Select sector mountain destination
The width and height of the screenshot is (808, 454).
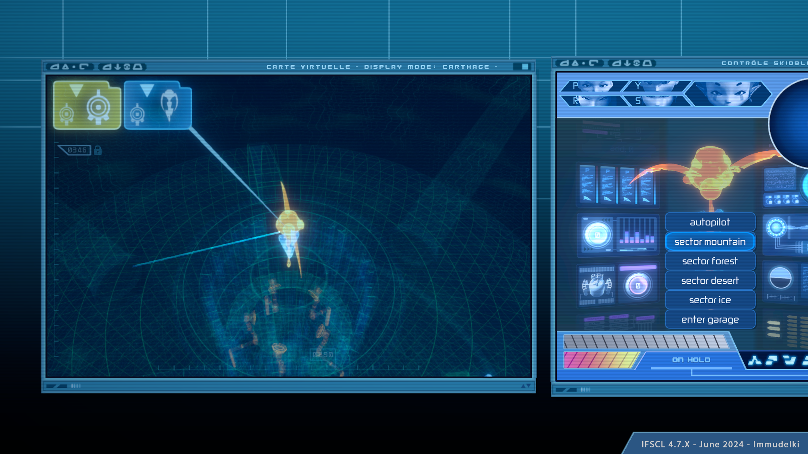pos(710,242)
